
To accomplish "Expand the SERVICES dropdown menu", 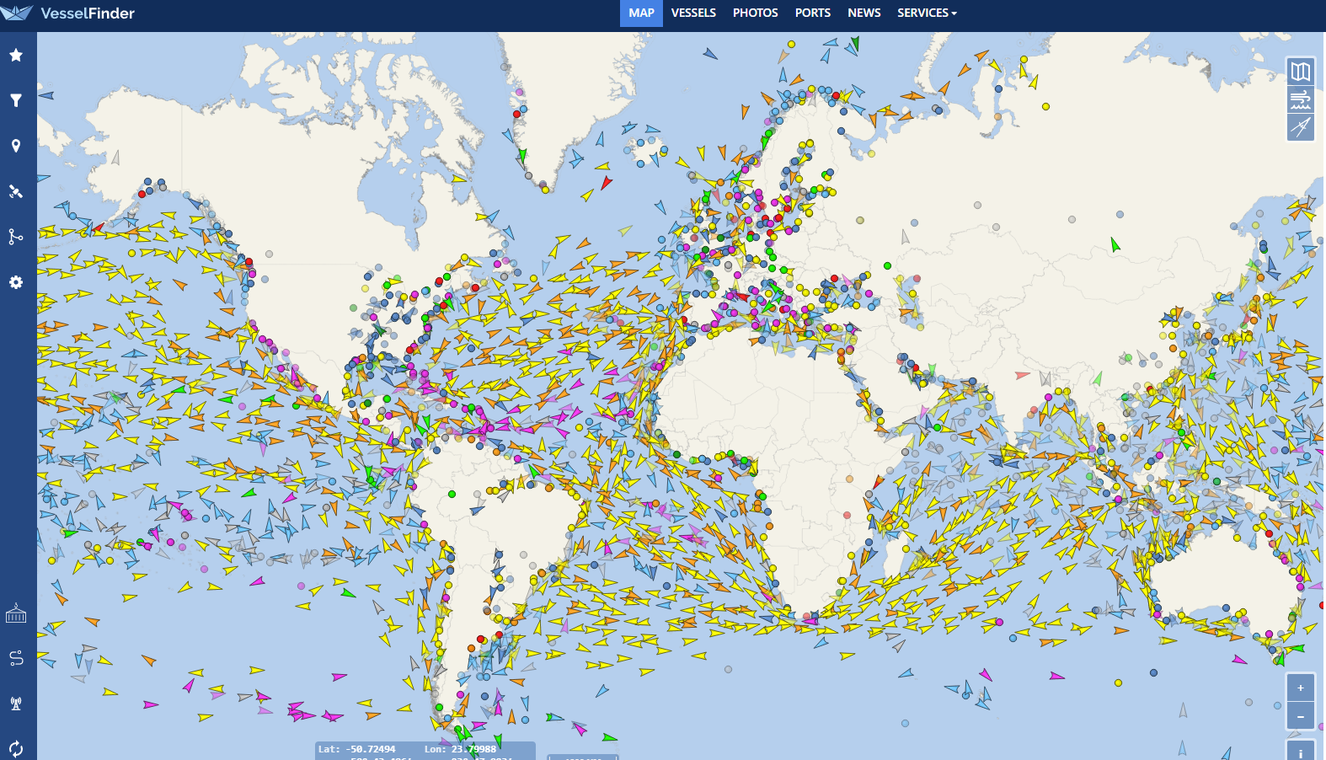I will click(927, 13).
